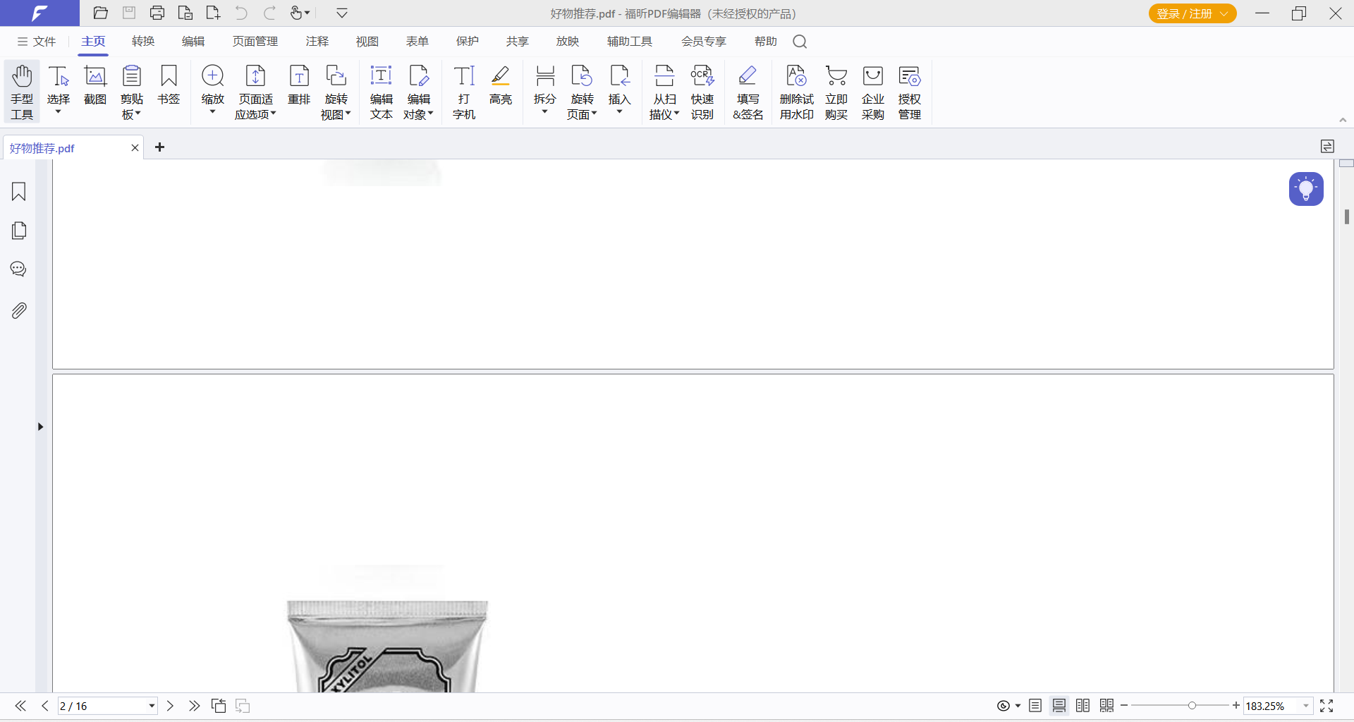The height and width of the screenshot is (722, 1354).
Task: Select the Hand tool (手型工具)
Action: pyautogui.click(x=22, y=92)
